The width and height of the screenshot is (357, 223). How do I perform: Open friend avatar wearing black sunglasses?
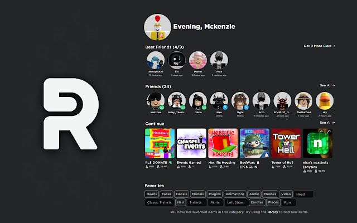pyautogui.click(x=156, y=101)
